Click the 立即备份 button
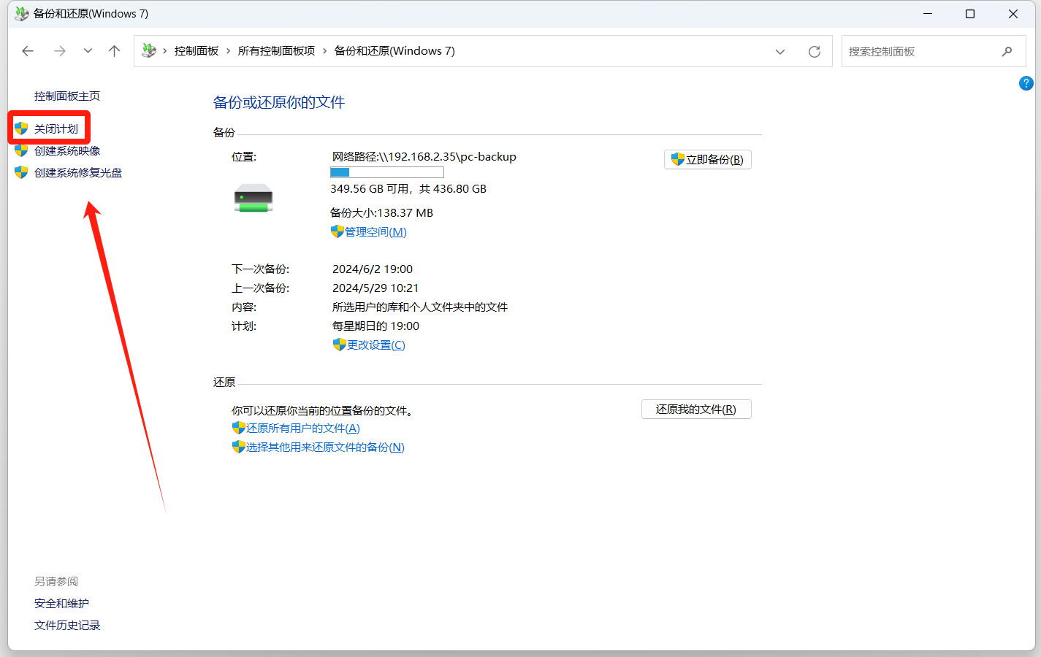This screenshot has width=1041, height=657. pos(707,160)
